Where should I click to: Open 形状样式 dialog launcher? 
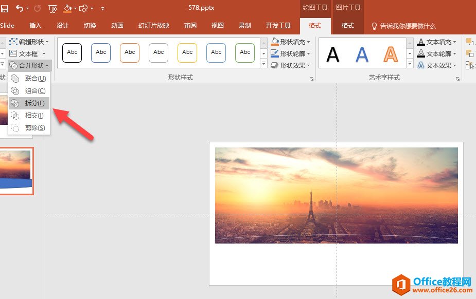click(311, 79)
